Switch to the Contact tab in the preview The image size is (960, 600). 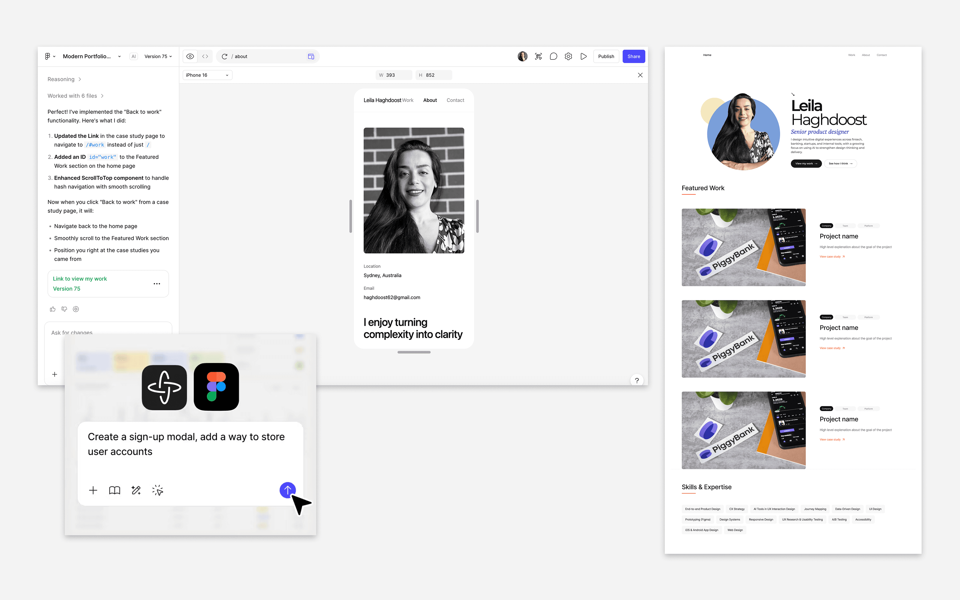coord(455,100)
